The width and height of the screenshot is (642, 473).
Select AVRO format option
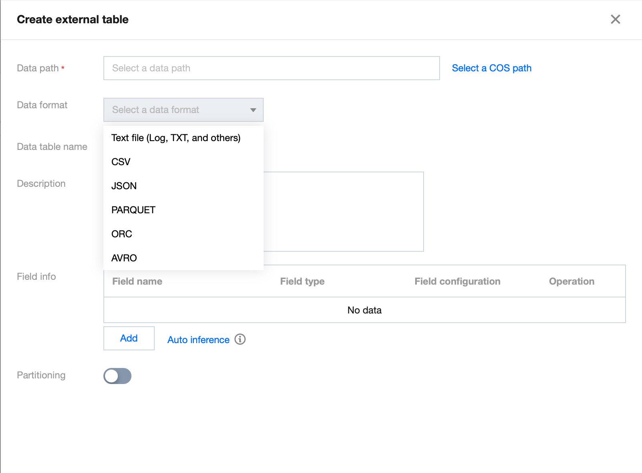pyautogui.click(x=124, y=258)
